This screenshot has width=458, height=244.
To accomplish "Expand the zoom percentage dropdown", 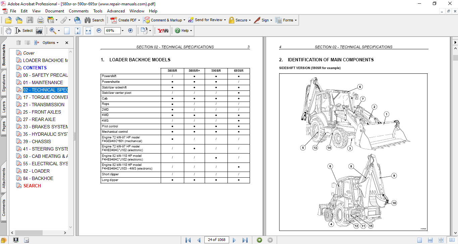I will [x=122, y=30].
